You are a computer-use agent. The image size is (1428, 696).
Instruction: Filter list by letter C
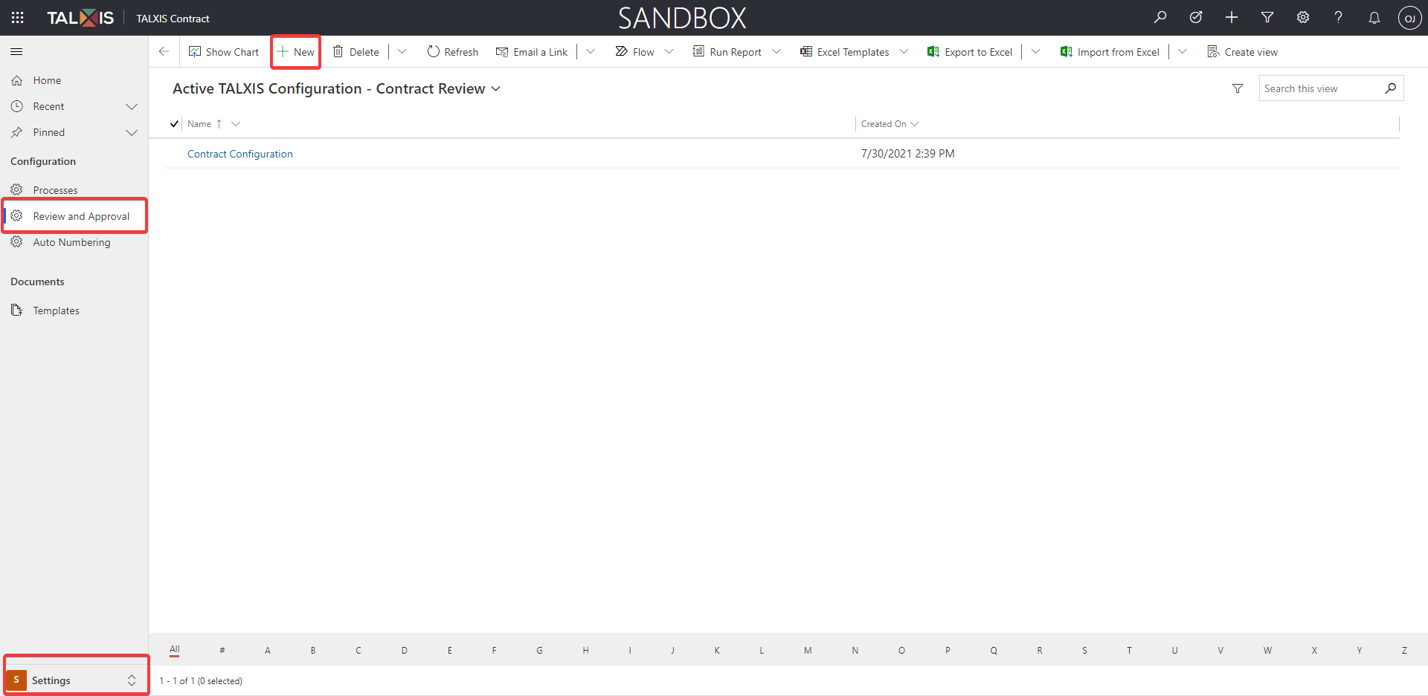click(358, 650)
